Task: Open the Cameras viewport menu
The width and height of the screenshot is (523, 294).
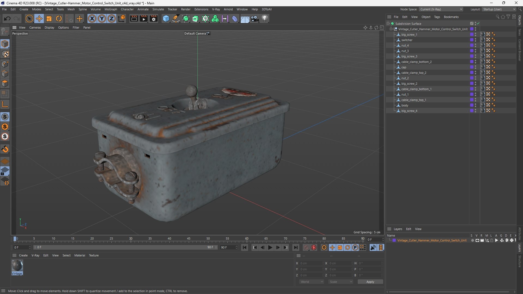Action: (35, 27)
